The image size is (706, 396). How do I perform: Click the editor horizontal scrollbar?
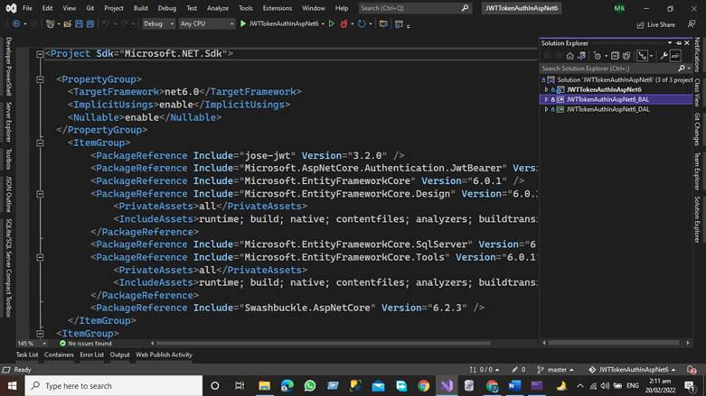click(x=324, y=343)
